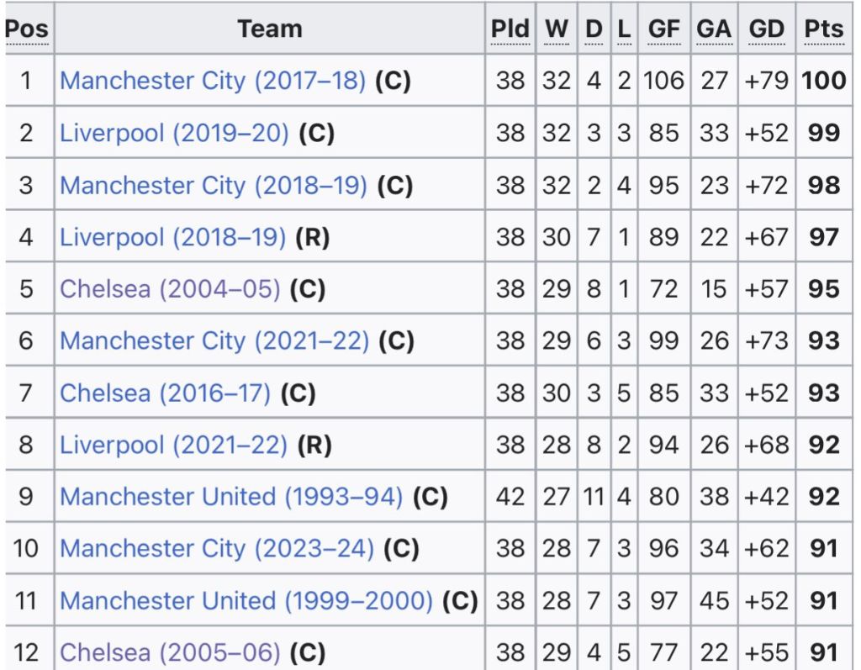The height and width of the screenshot is (670, 861).
Task: Click the Chelsea (2016–17) link
Action: click(x=165, y=393)
